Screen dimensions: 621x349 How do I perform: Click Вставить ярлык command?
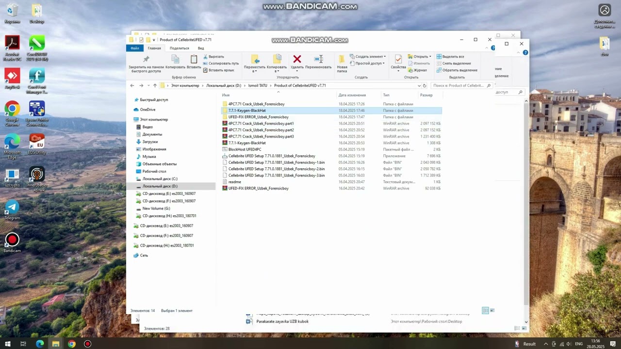tap(218, 70)
